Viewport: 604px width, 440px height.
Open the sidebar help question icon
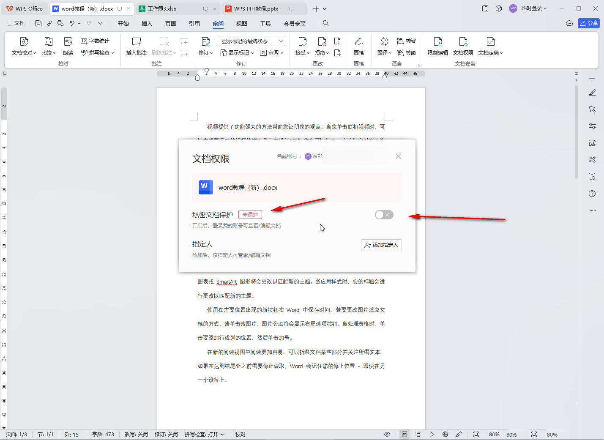592,194
